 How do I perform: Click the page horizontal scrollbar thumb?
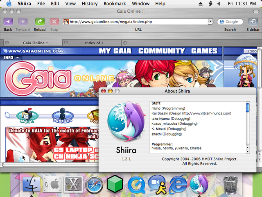(50, 165)
